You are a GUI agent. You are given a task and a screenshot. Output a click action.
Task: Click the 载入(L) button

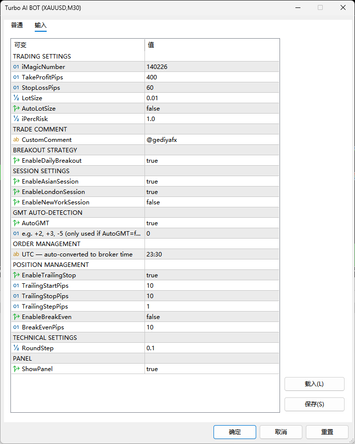(x=314, y=384)
